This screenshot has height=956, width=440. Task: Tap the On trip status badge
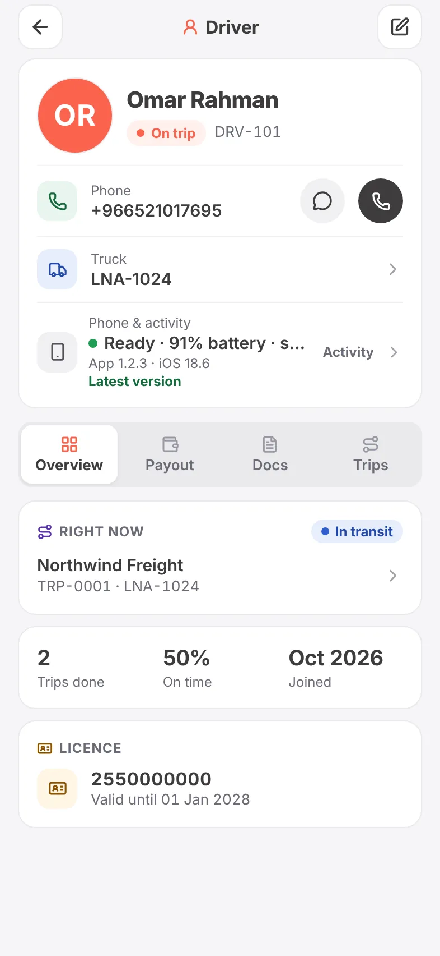166,133
